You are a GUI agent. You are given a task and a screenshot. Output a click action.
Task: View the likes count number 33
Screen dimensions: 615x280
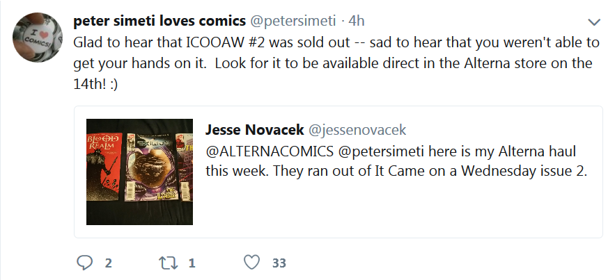point(279,263)
